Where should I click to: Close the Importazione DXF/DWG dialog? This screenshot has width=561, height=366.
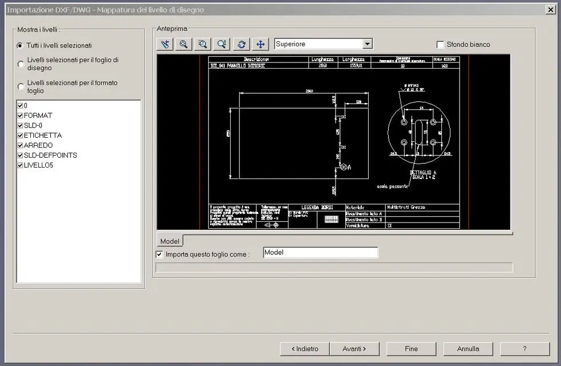point(551,10)
